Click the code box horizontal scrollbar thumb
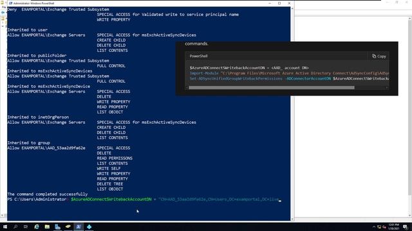The image size is (412, 231). (x=272, y=88)
